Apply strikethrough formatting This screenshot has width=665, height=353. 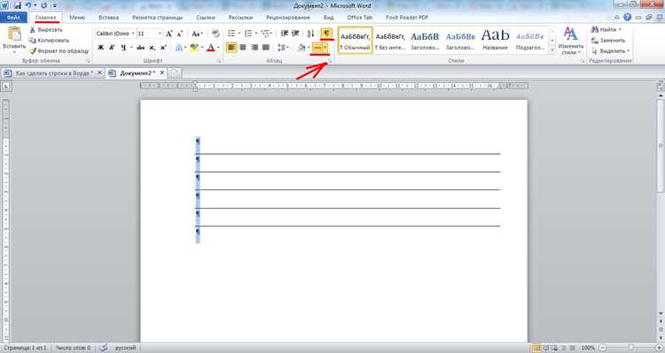(140, 48)
